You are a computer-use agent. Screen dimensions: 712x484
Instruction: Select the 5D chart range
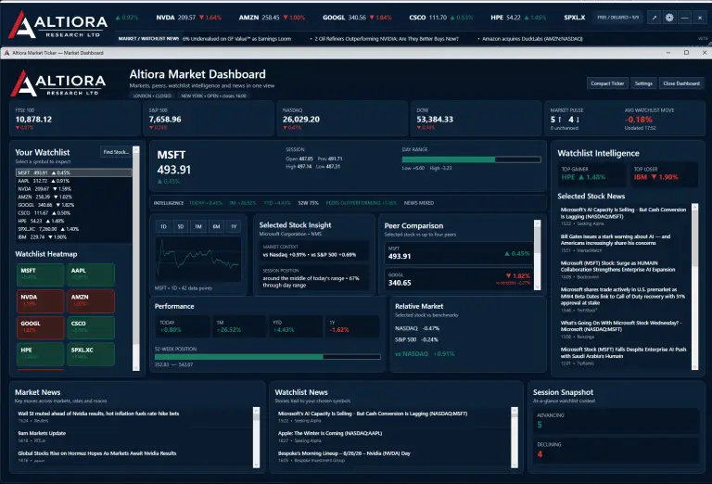181,226
